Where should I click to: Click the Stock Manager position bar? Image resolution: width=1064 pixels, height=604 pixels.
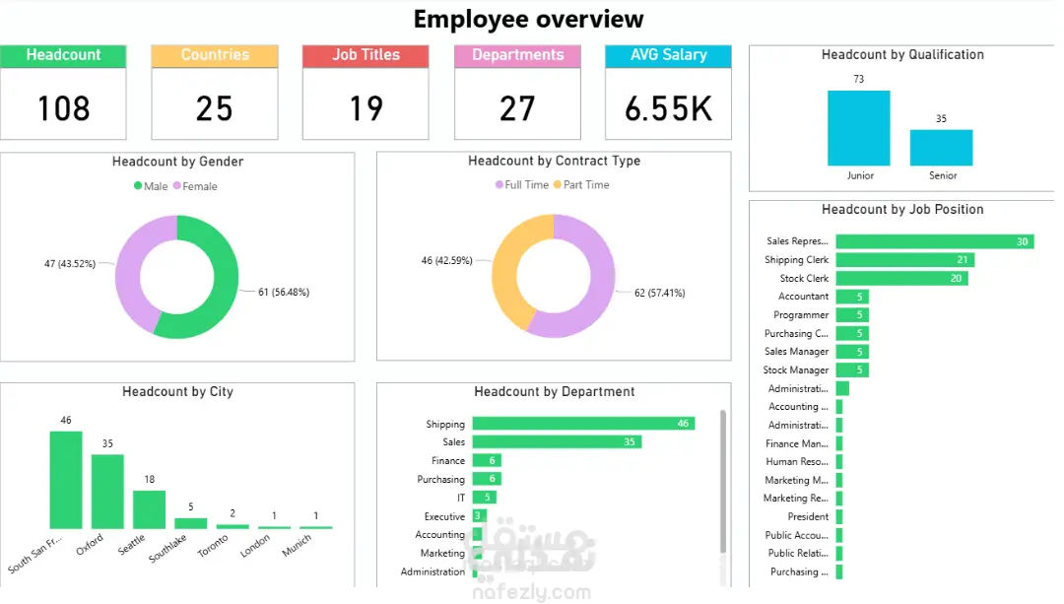852,369
